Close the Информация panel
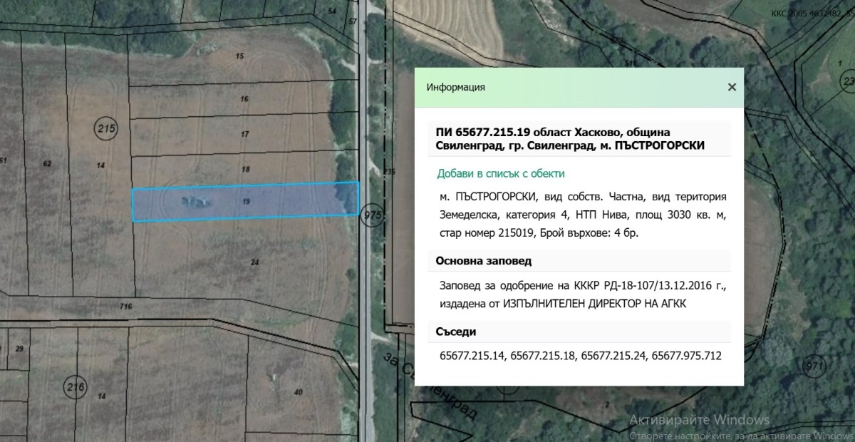This screenshot has width=855, height=442. click(x=731, y=87)
